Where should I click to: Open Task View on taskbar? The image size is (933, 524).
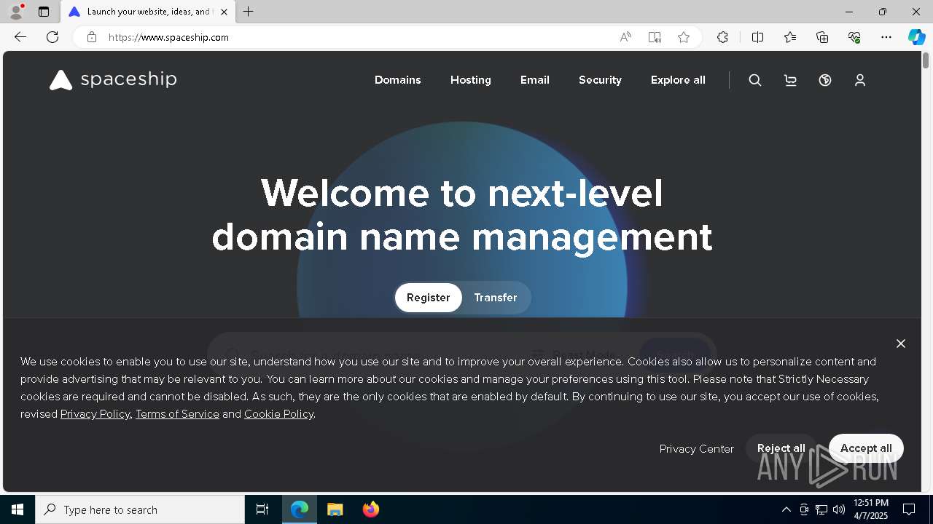point(262,509)
